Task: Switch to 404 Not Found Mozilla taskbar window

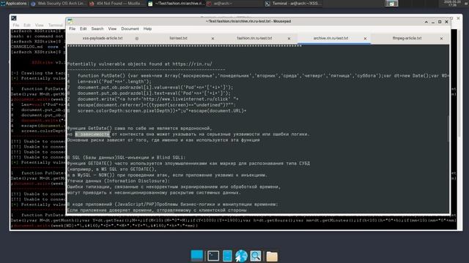Action: (117, 4)
